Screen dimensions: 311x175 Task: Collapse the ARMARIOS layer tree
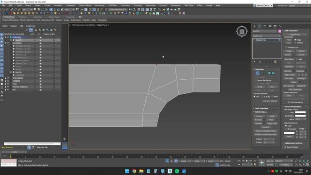5,43
